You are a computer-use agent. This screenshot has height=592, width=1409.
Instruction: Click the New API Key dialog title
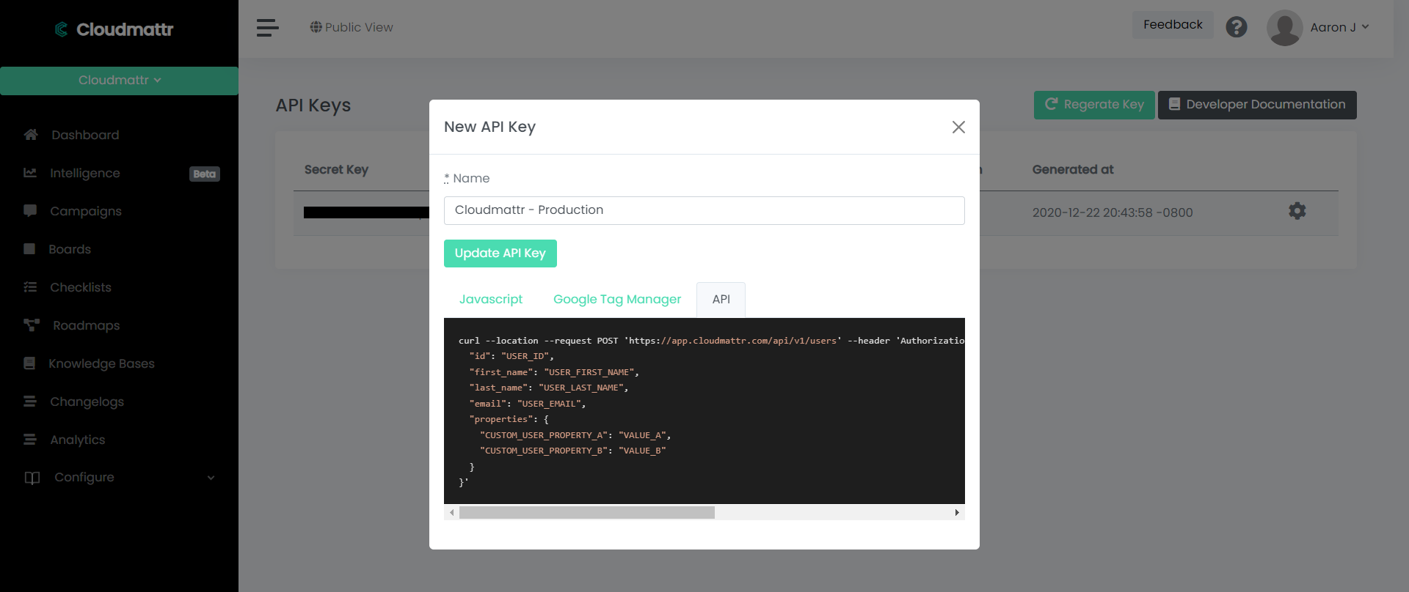[489, 127]
